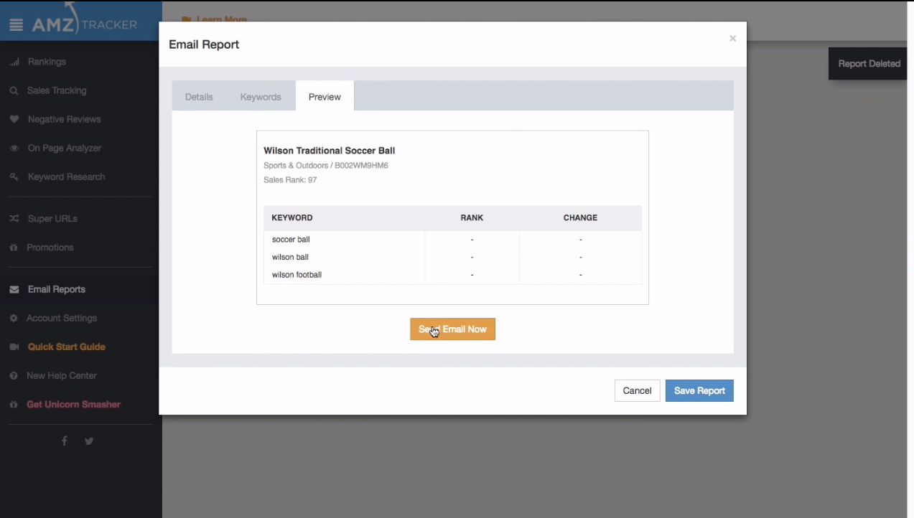Click the Keyword Research key icon
Viewport: 914px width, 518px height.
click(x=14, y=177)
